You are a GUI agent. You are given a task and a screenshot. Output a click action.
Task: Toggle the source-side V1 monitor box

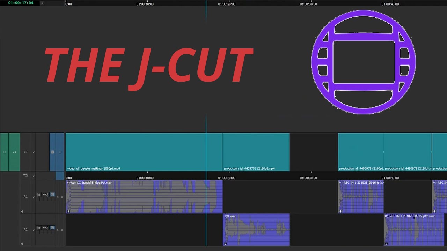(5, 152)
